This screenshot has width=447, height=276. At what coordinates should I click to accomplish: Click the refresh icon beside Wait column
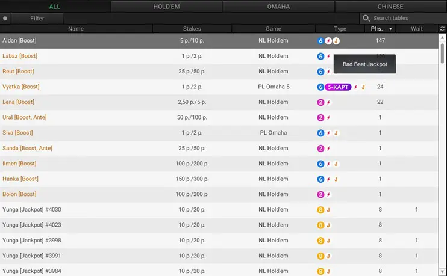tap(442, 29)
